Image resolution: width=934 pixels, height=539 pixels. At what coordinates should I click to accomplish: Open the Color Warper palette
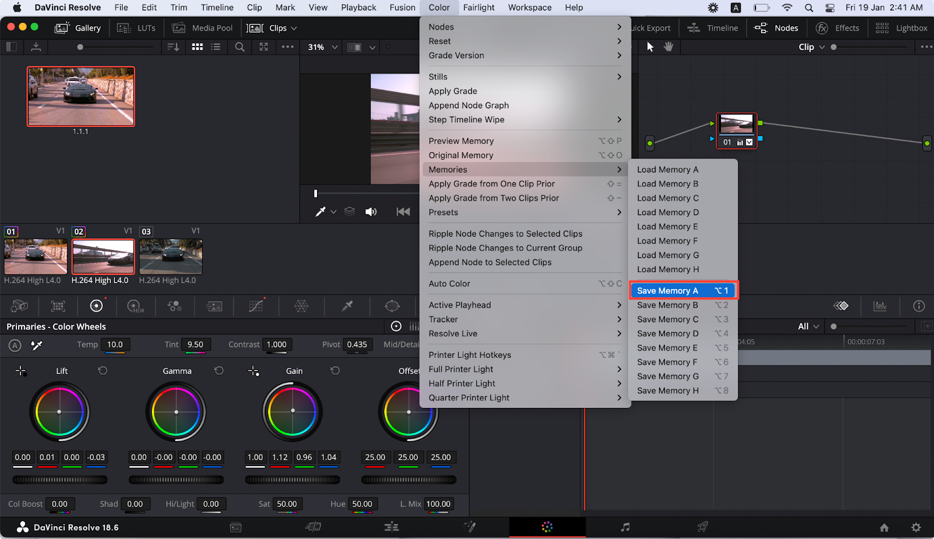(301, 305)
